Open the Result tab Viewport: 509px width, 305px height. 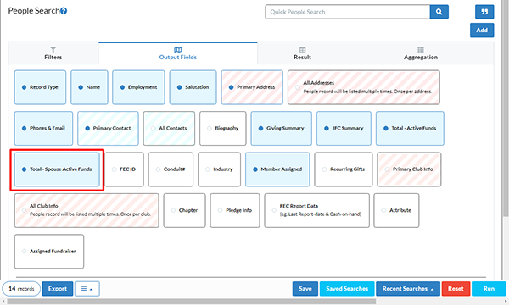tap(302, 53)
